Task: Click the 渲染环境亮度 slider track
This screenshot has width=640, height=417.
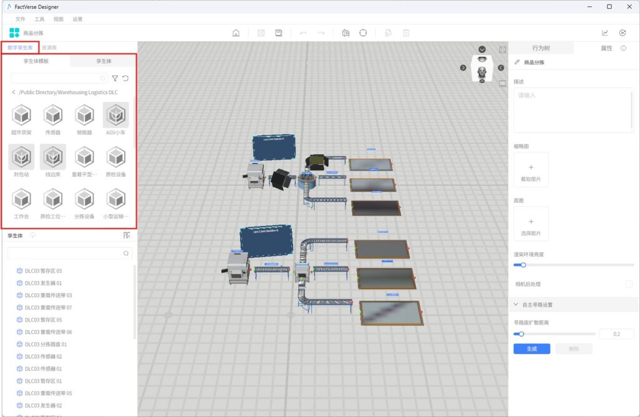Action: (574, 265)
